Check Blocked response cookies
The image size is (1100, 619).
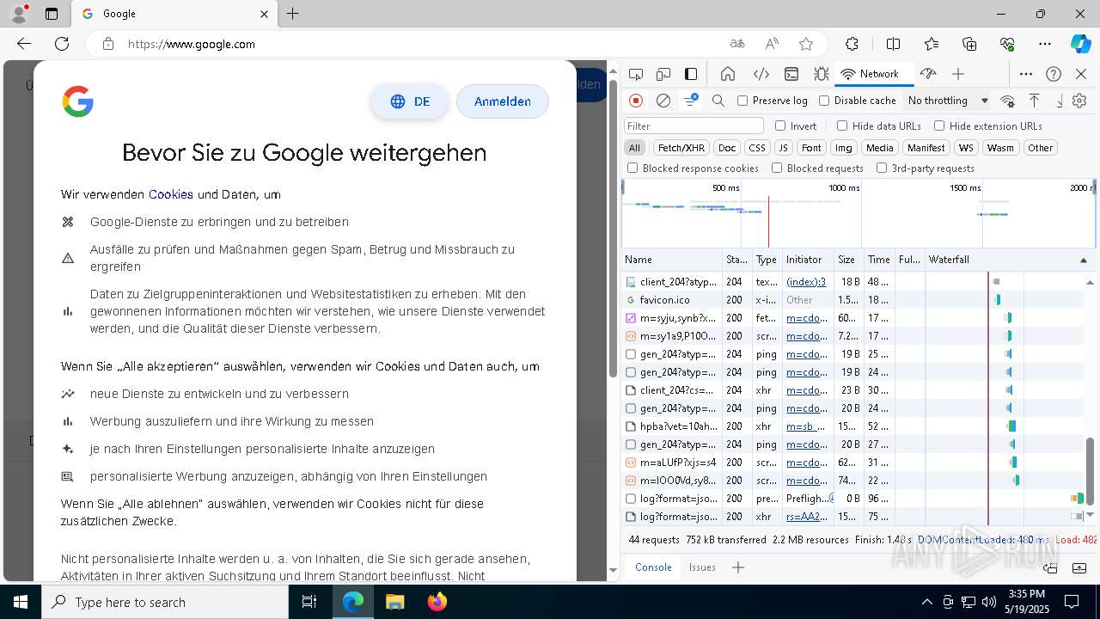click(632, 169)
